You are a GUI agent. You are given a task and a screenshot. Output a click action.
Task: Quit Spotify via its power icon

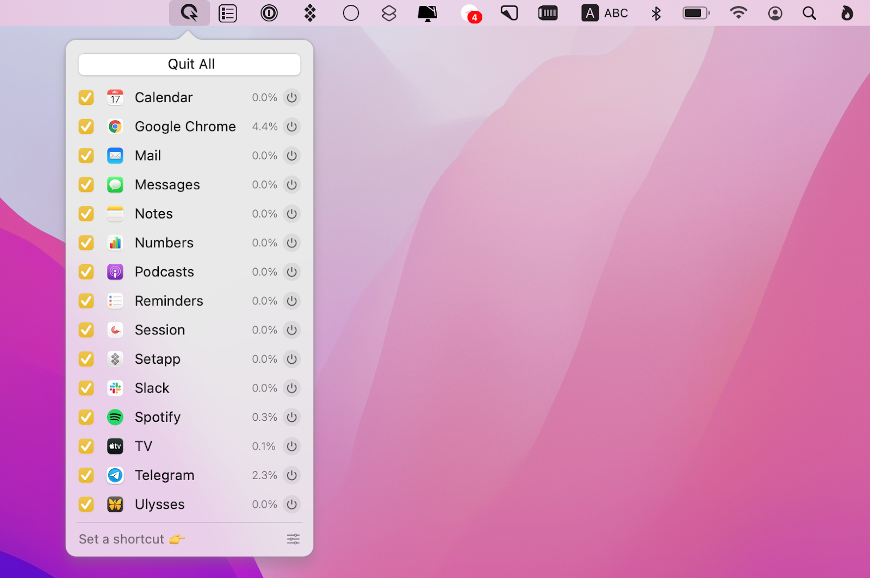tap(292, 417)
